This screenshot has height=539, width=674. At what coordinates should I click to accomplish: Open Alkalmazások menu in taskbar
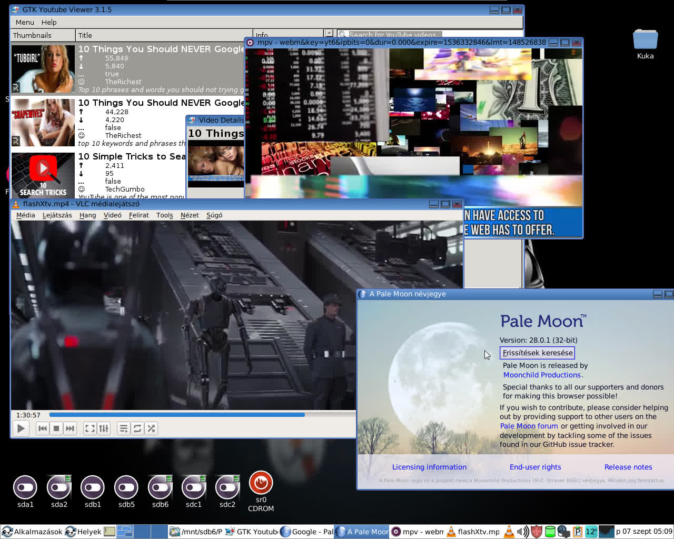tap(32, 532)
